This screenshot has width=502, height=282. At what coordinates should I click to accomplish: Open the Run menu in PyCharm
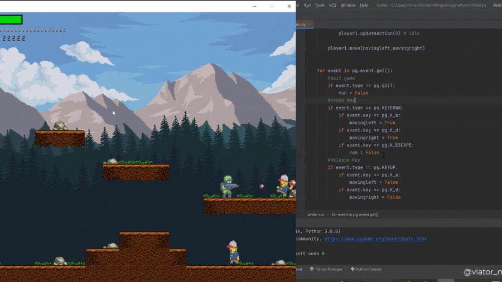(x=307, y=5)
